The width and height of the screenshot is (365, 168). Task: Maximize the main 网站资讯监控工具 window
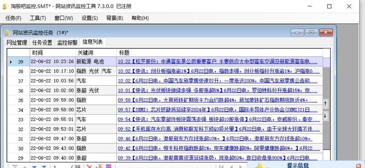click(x=329, y=6)
